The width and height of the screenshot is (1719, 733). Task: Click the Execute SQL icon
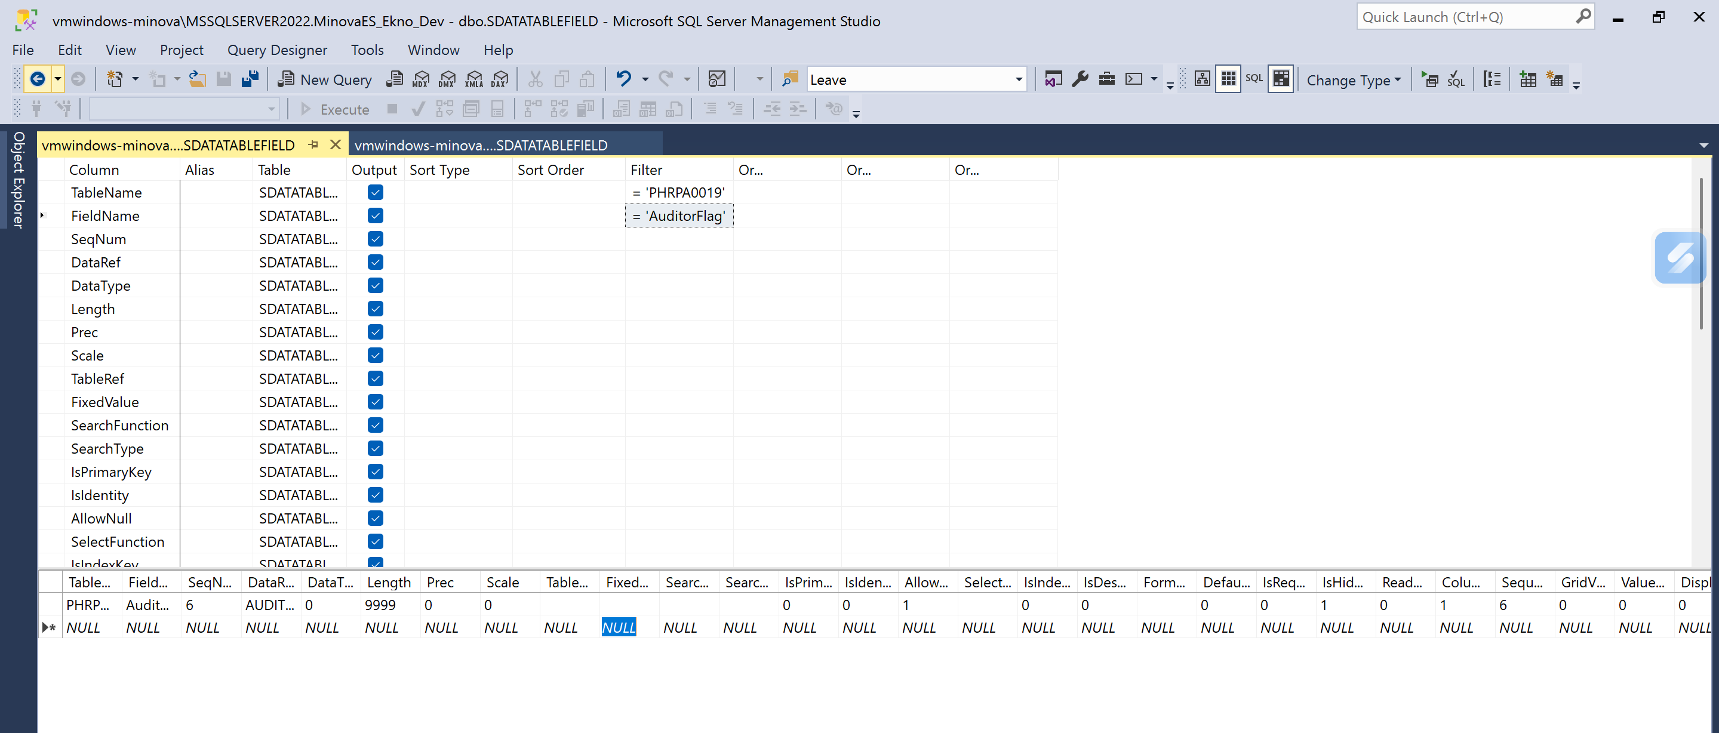1429,79
